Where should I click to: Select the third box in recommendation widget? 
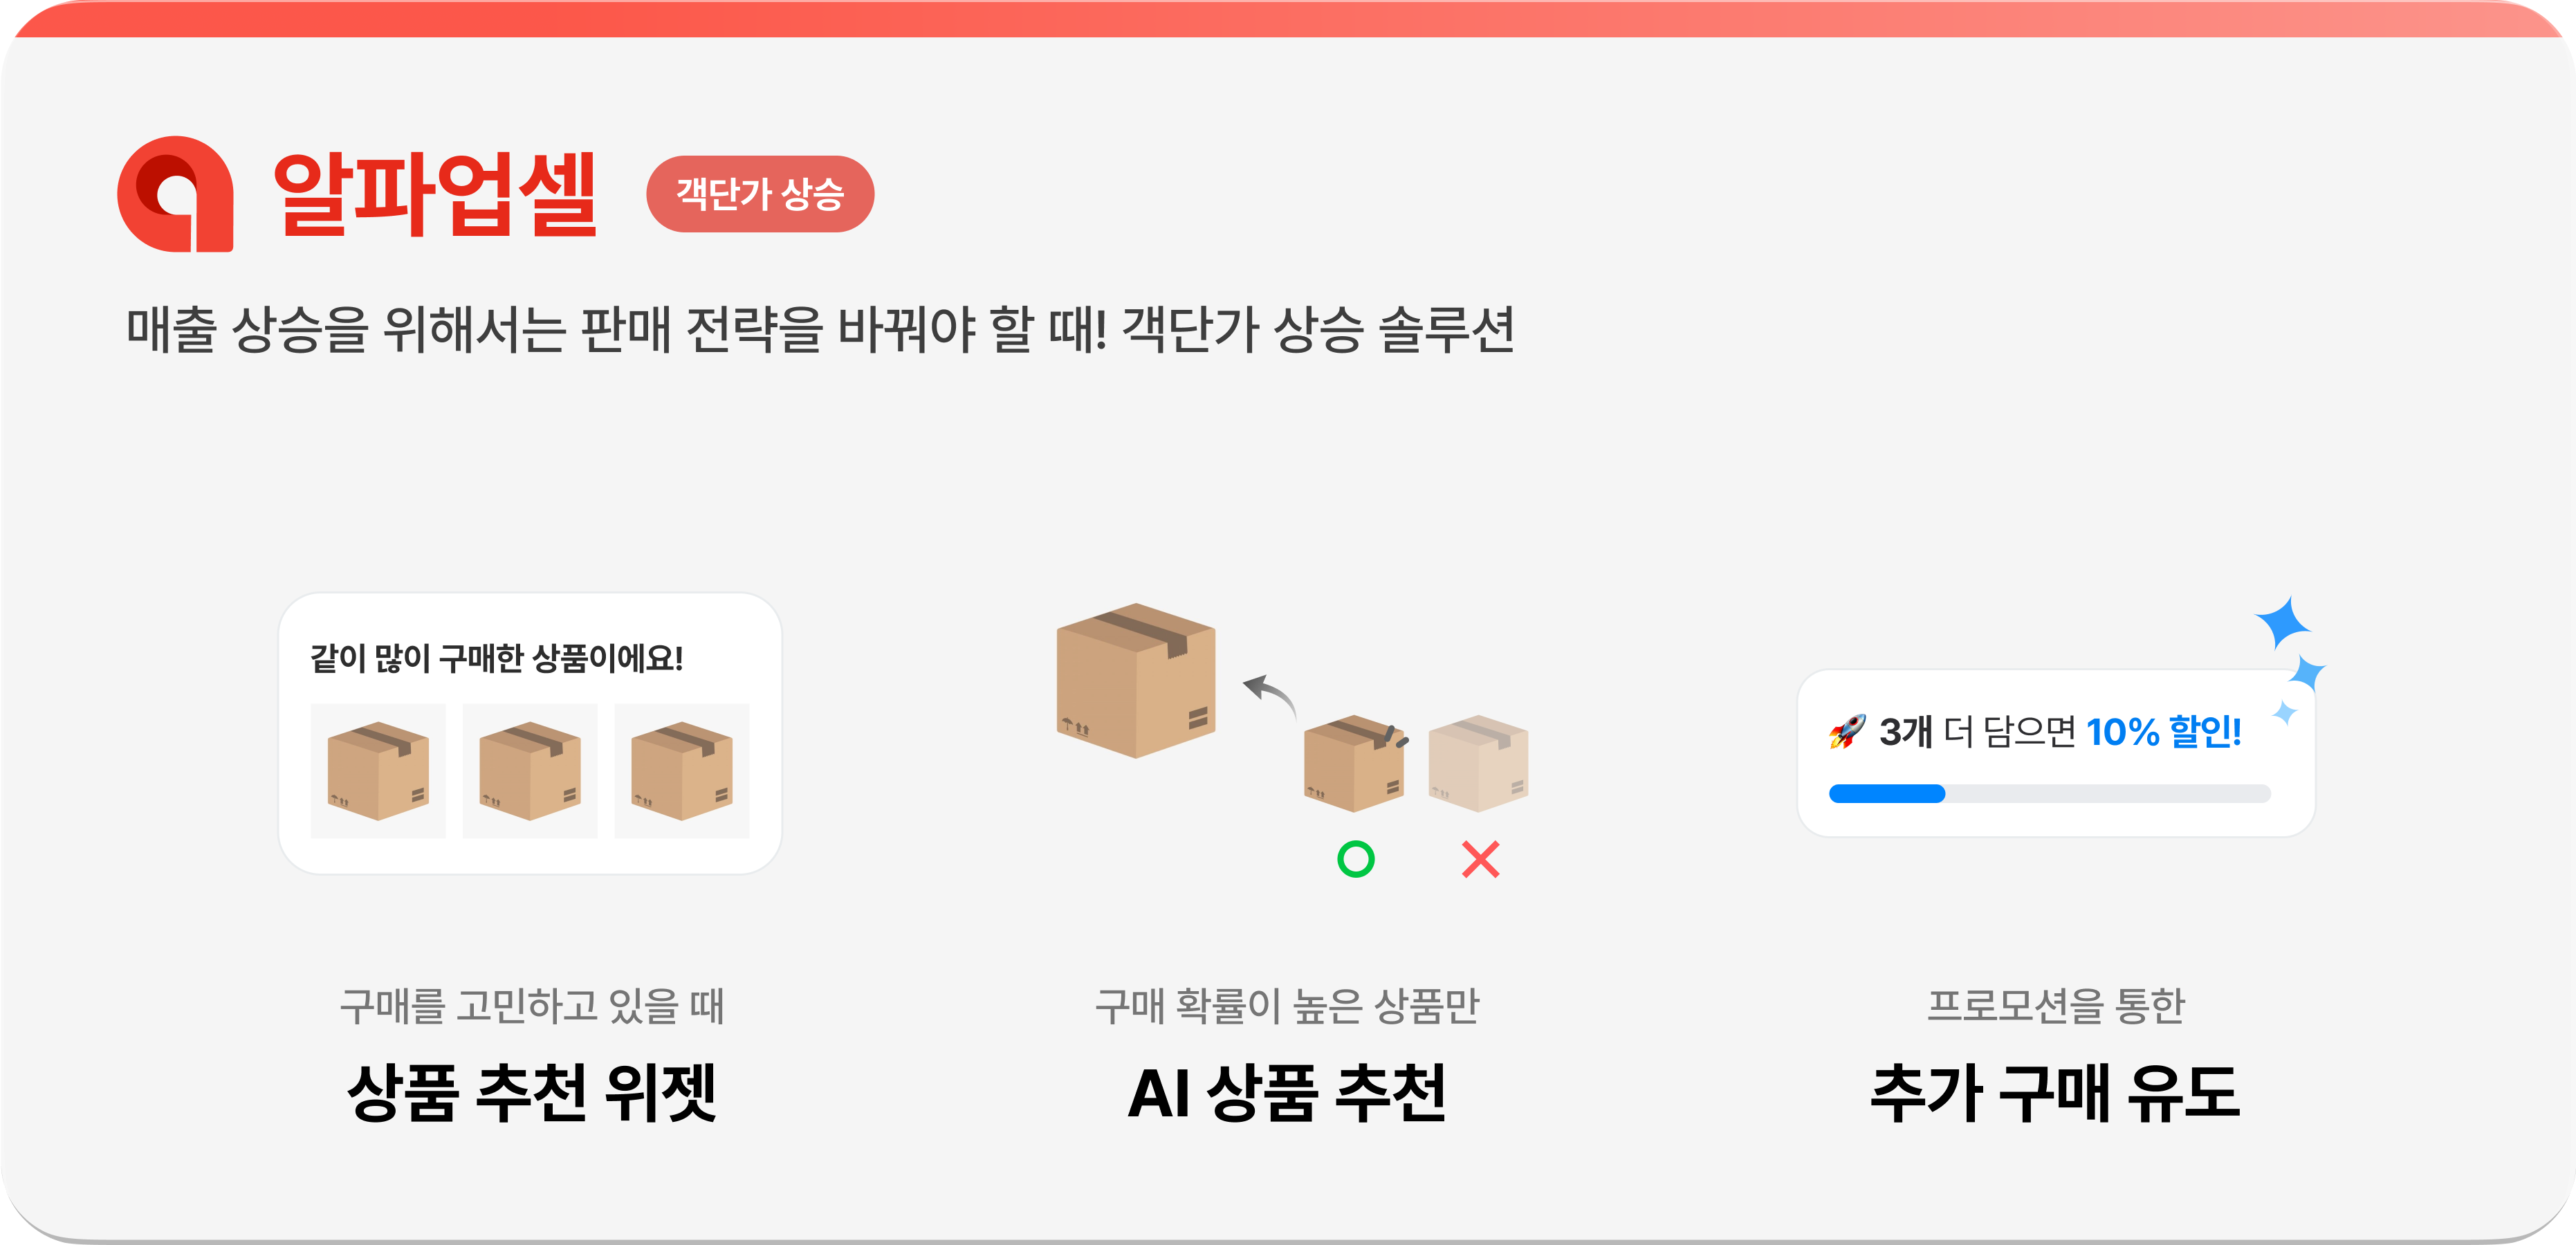pyautogui.click(x=682, y=771)
